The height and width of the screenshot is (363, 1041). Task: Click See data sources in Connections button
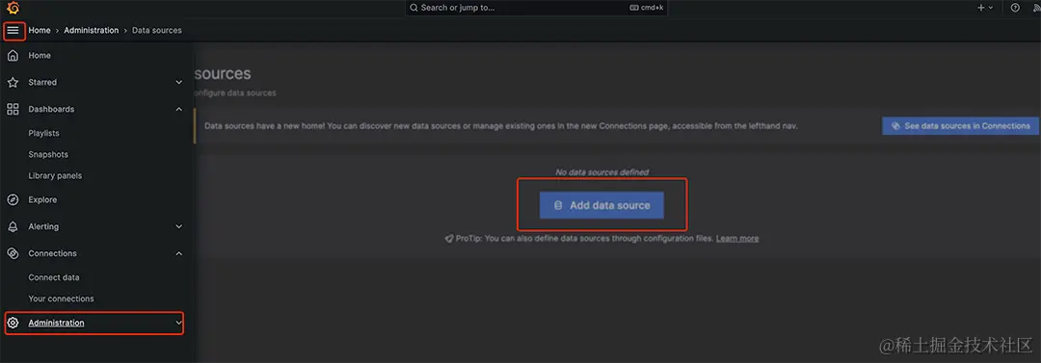(x=960, y=126)
